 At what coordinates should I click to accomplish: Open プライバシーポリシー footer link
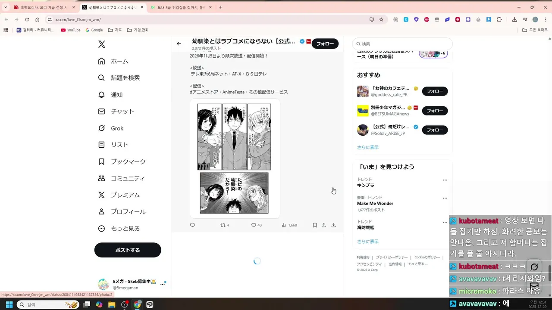392,257
